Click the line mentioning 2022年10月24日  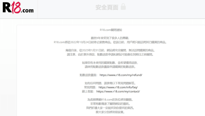[x=110, y=42]
